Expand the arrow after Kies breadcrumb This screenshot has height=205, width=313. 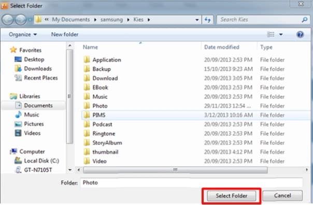pos(149,20)
